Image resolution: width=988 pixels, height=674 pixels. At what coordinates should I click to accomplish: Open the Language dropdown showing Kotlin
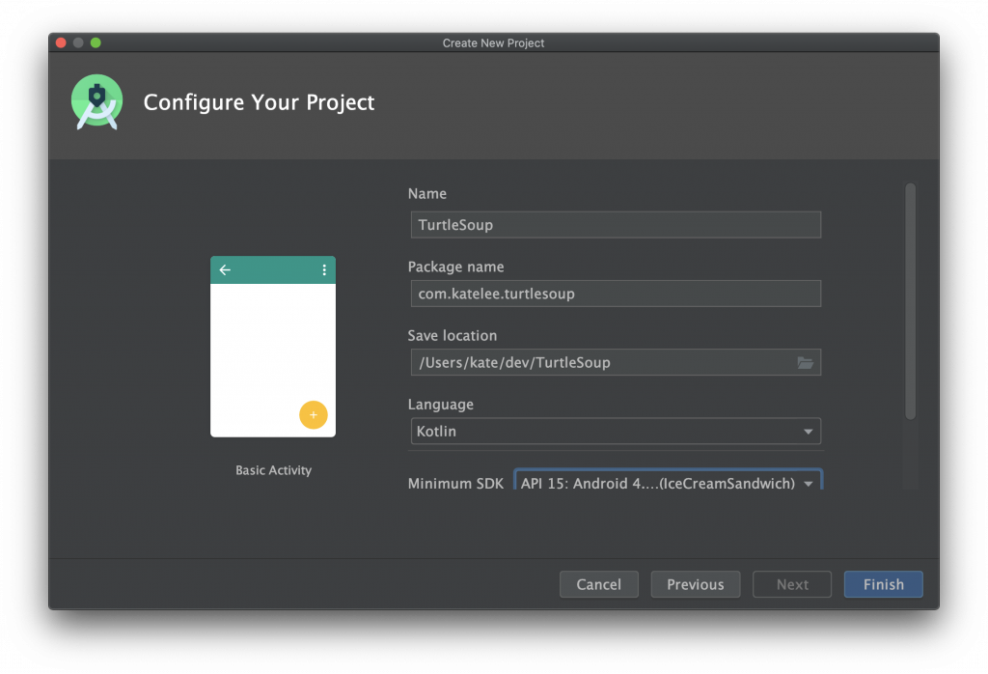614,432
